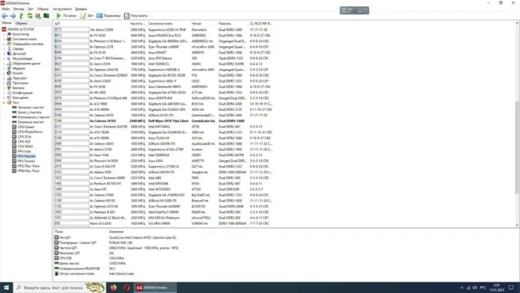Click the green chip toolbar icon
The width and height of the screenshot is (520, 293).
pos(46,16)
